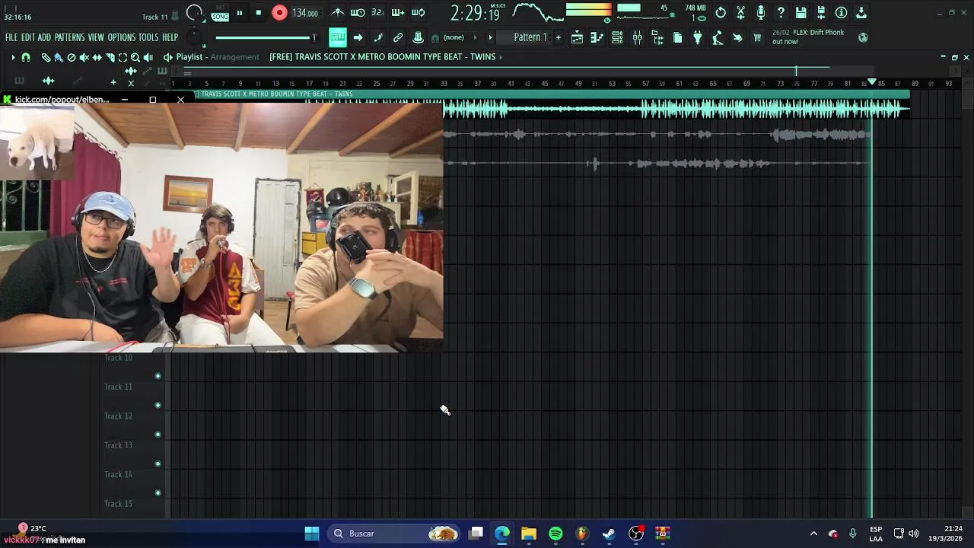Click the Save new version icon

(821, 12)
